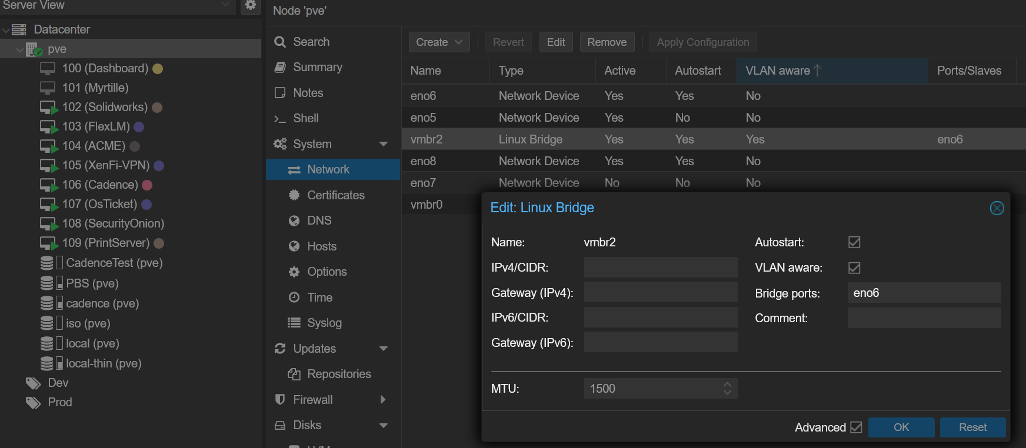Open the Summary menu item

pos(317,67)
